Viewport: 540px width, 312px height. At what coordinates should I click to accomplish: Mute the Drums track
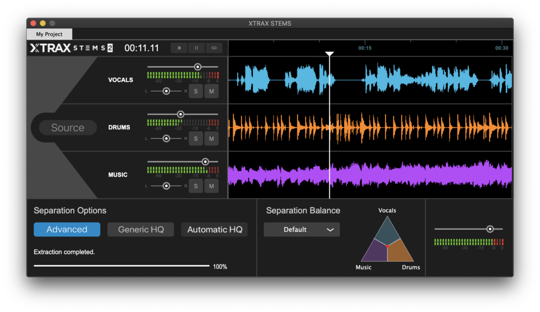(211, 139)
